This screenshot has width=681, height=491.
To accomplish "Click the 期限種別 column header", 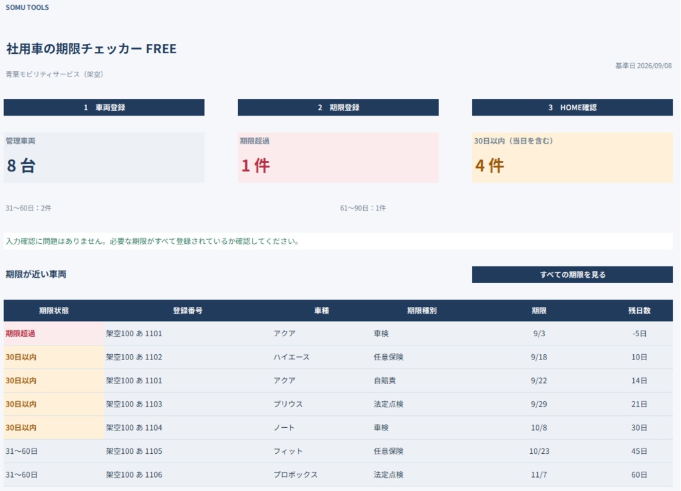I will 422,310.
